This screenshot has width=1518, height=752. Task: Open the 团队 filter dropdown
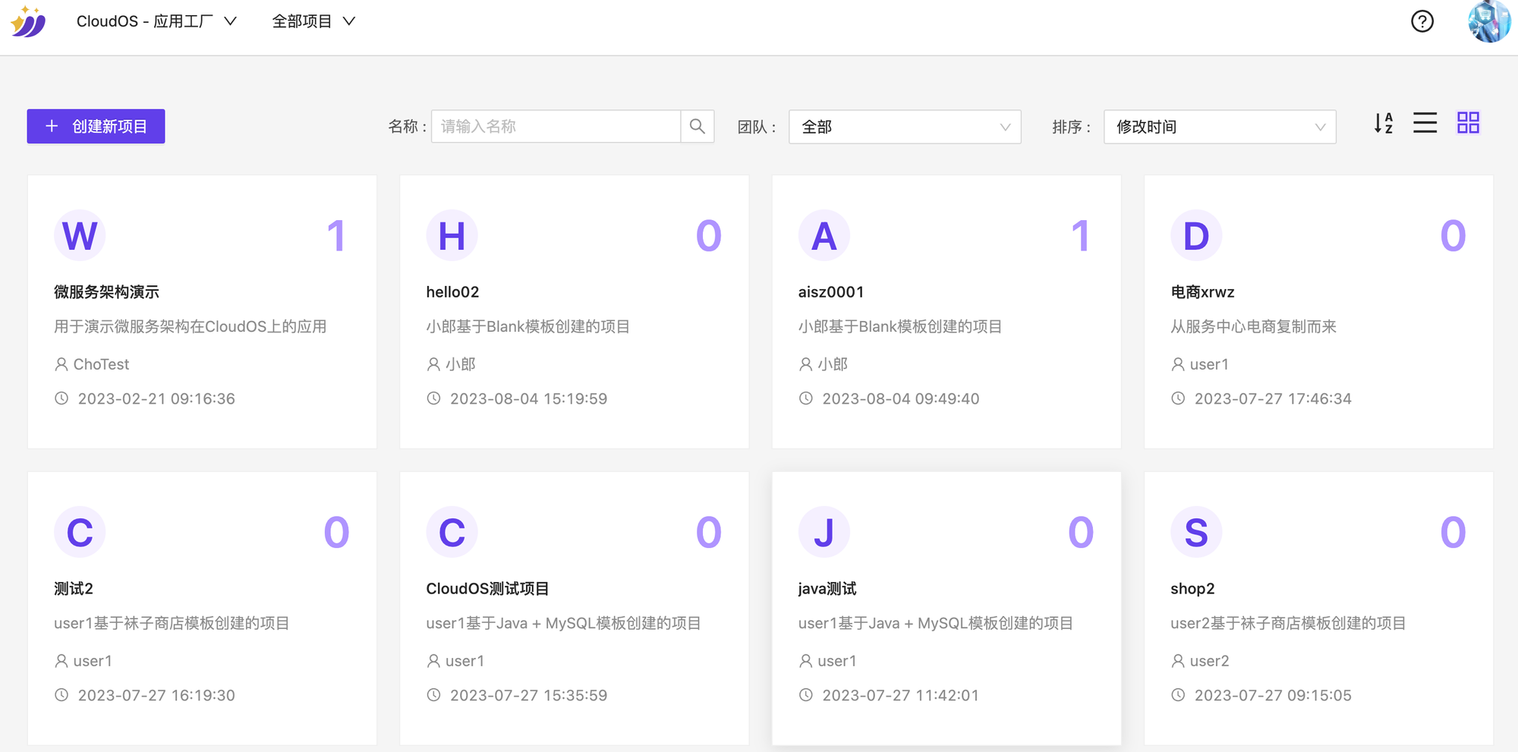[x=903, y=126]
